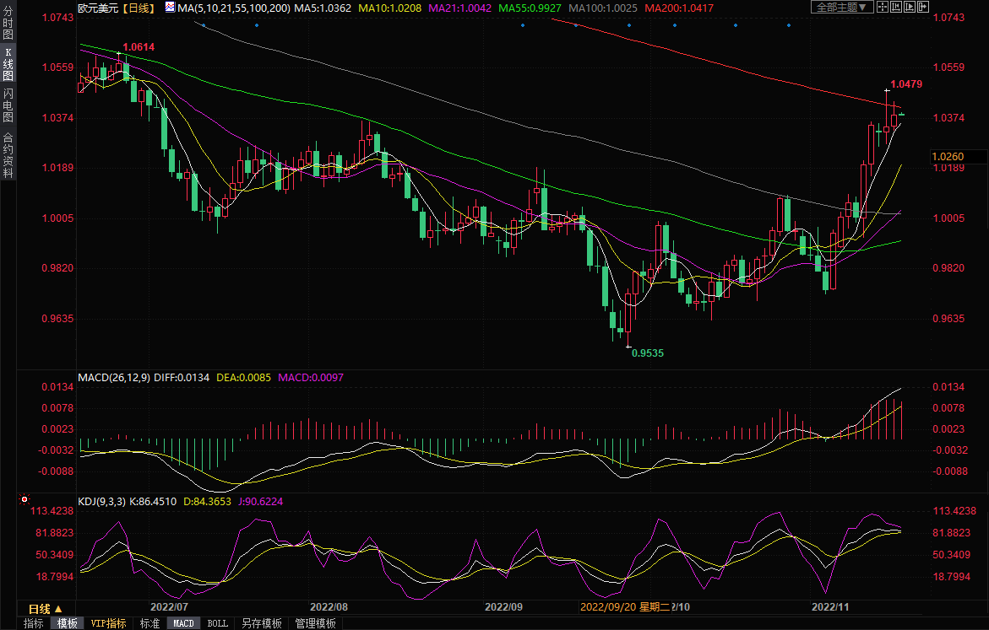Expand the 日线 period selector
Image resolution: width=989 pixels, height=630 pixels.
pos(45,608)
